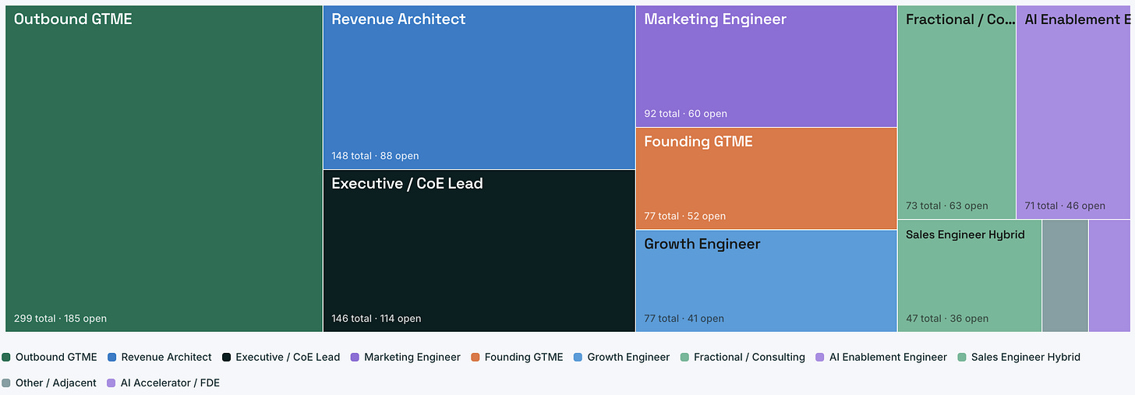This screenshot has height=395, width=1135.
Task: Select the AI Enablement Engineer tile
Action: coord(1074,112)
